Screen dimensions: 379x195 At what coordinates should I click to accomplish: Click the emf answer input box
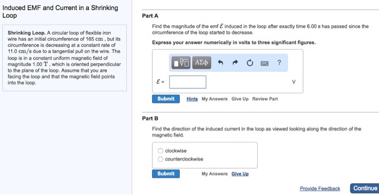(x=187, y=82)
